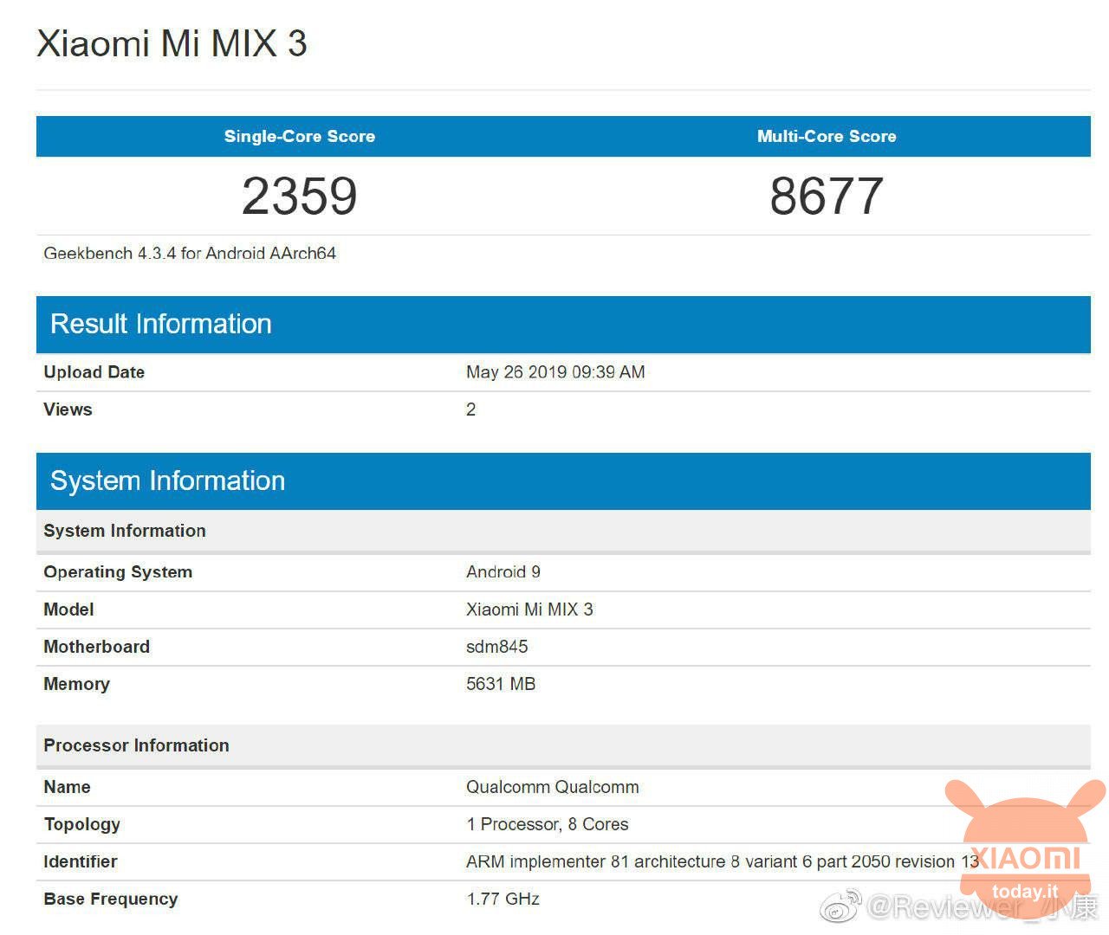This screenshot has width=1109, height=935.
Task: Select the '1 Processor, 8 Cores' value
Action: pyautogui.click(x=548, y=824)
